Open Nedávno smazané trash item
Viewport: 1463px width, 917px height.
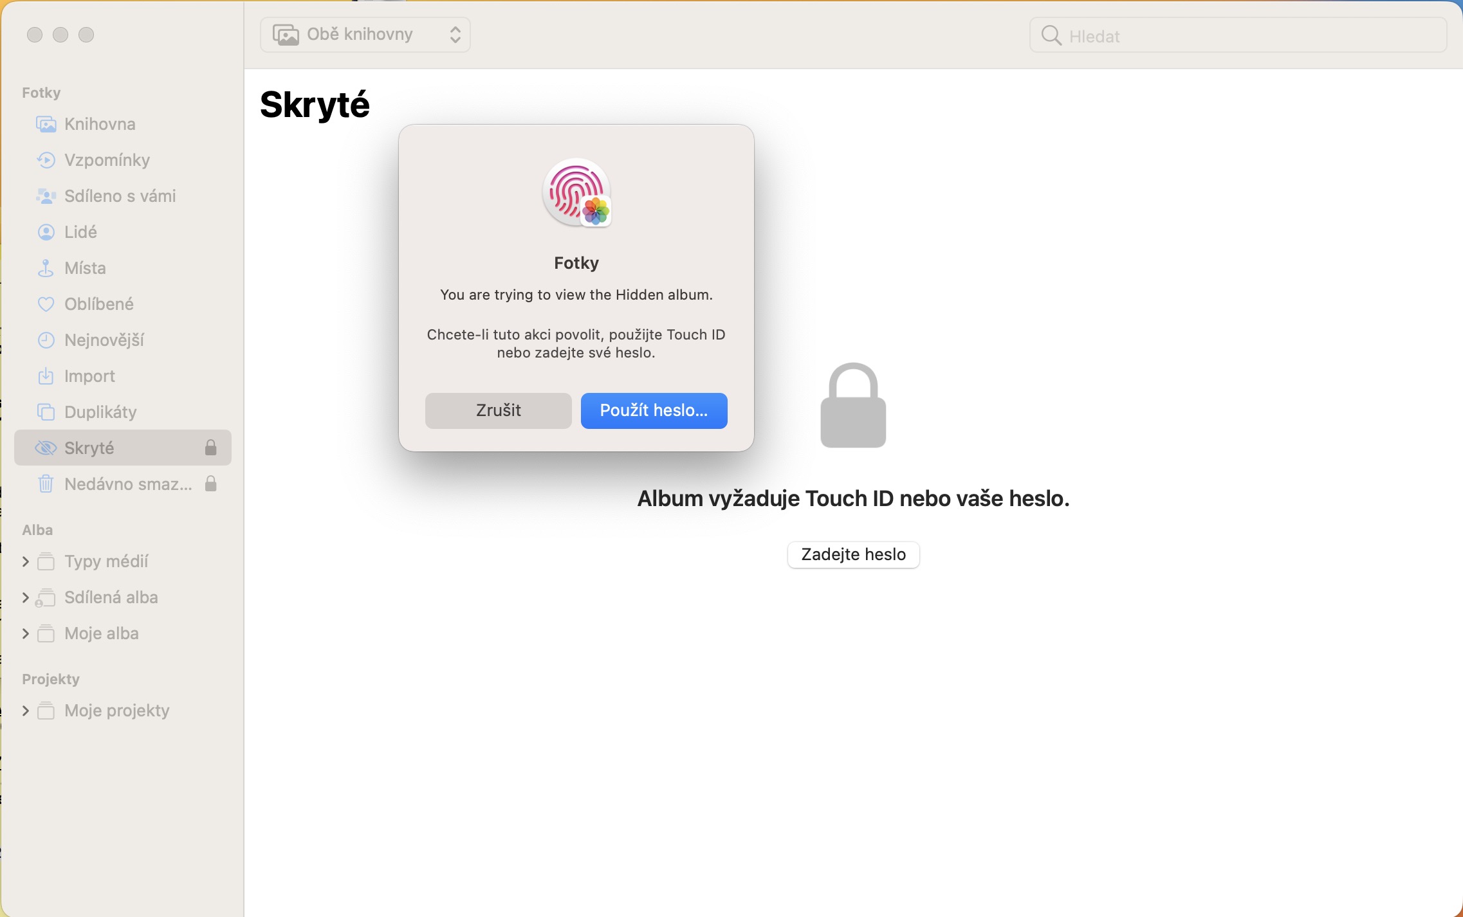tap(127, 484)
